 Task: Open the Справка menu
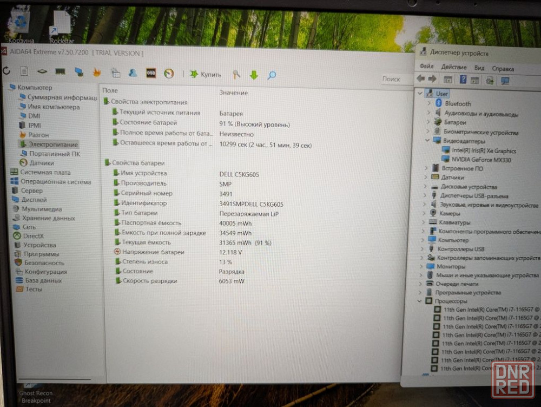503,69
